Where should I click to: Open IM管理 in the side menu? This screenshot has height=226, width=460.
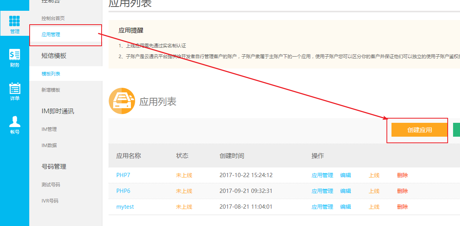[x=49, y=129]
